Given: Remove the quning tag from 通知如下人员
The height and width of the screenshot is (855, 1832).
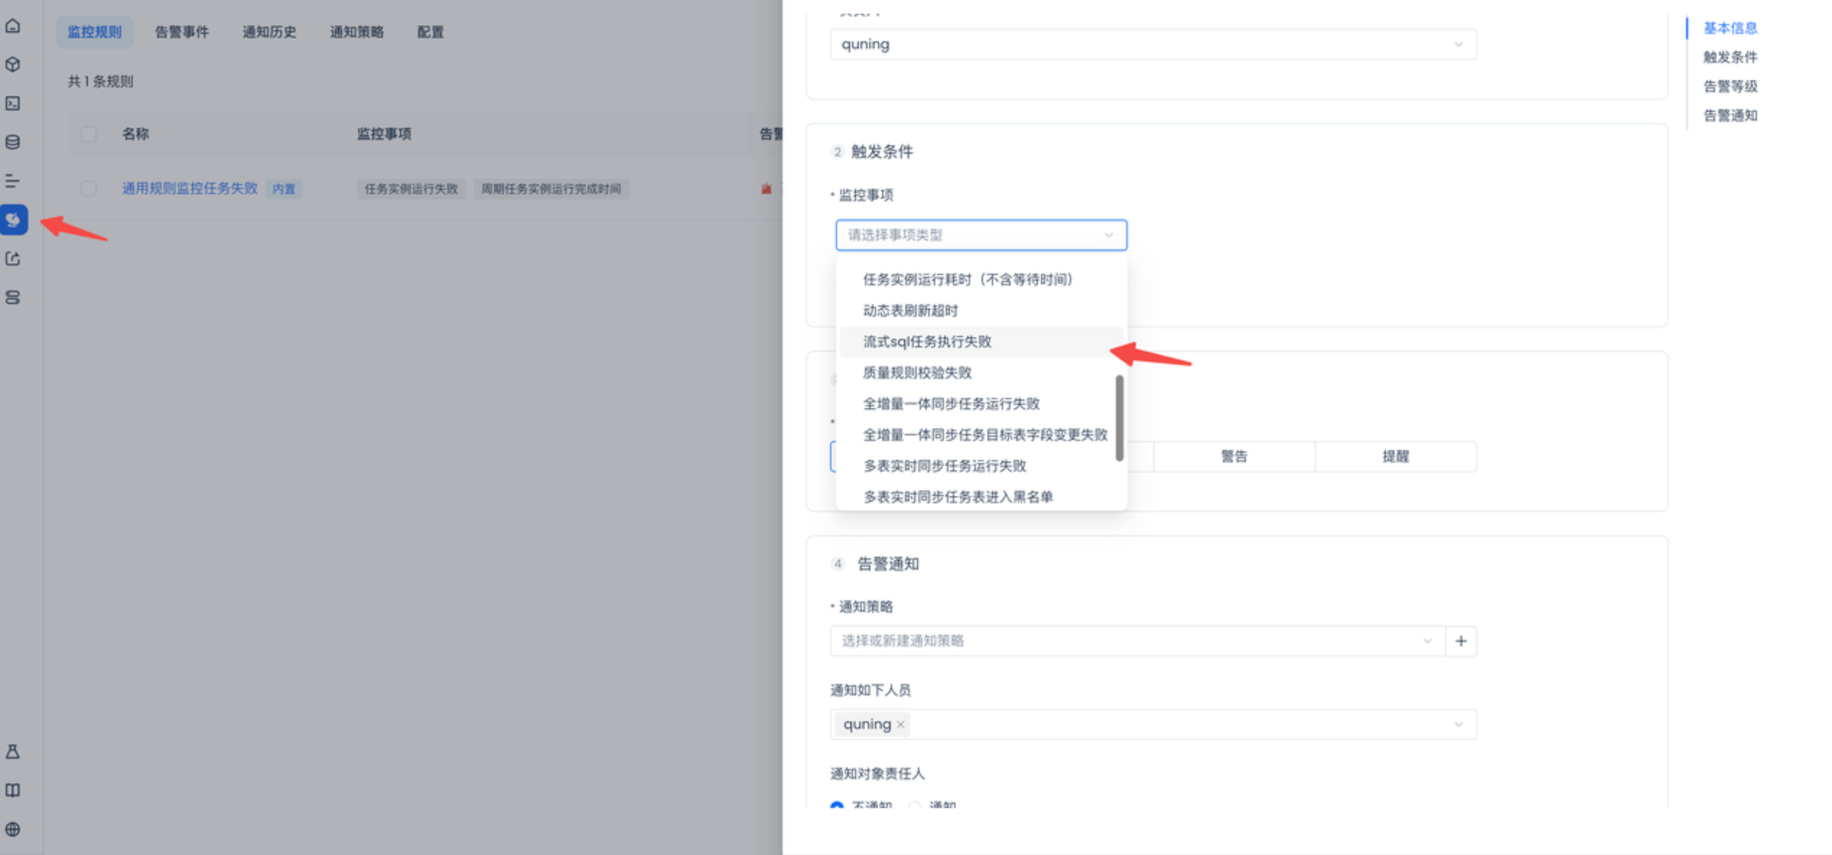Looking at the screenshot, I should pyautogui.click(x=900, y=724).
